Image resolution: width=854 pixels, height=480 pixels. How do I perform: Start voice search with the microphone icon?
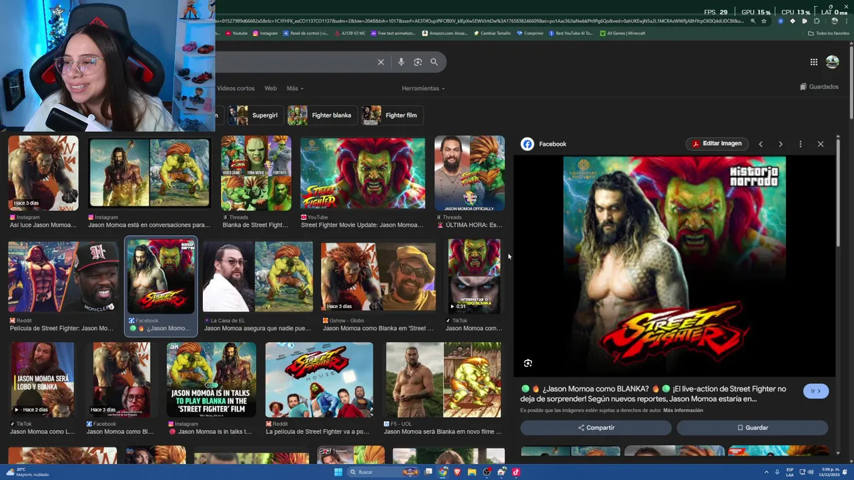[401, 62]
